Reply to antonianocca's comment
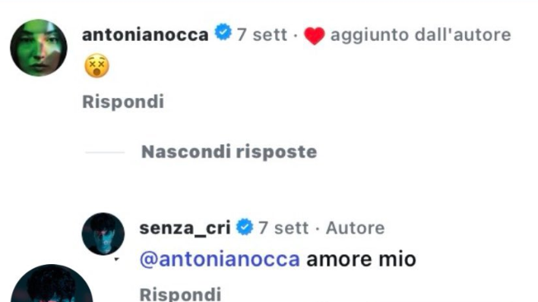Screen dimensions: 538x302 pos(123,102)
